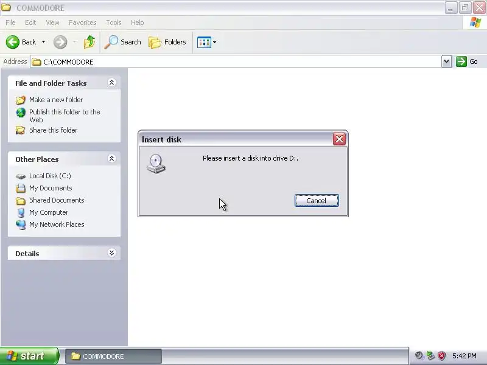This screenshot has height=365, width=487.
Task: Click the My Computer icon
Action: tap(21, 212)
